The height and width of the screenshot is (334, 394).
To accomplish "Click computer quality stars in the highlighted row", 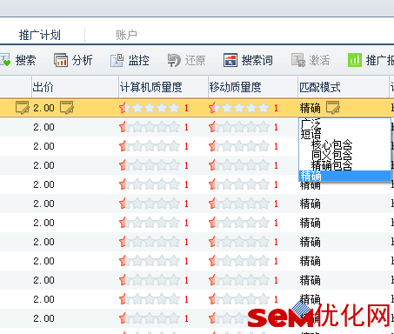I will [150, 108].
